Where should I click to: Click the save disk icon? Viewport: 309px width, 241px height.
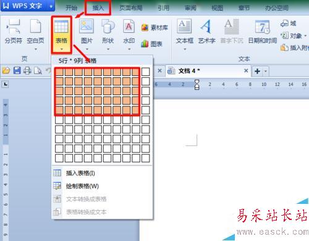pyautogui.click(x=17, y=70)
